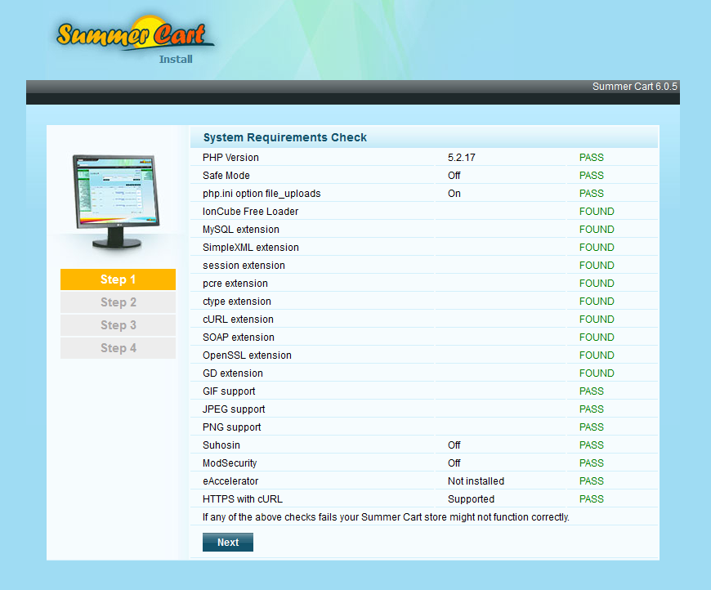Viewport: 711px width, 590px height.
Task: Click PASS status for Safe Mode
Action: tap(591, 176)
